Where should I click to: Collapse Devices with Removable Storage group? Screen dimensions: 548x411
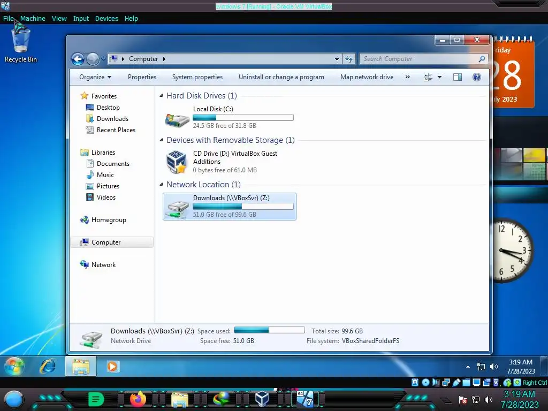(161, 140)
